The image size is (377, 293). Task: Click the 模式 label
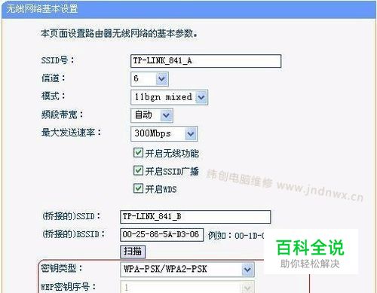(54, 96)
